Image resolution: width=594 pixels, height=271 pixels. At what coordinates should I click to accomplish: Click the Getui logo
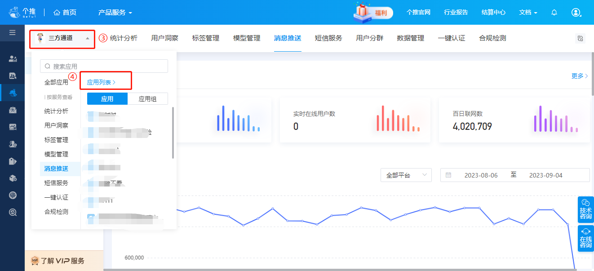[x=22, y=13]
